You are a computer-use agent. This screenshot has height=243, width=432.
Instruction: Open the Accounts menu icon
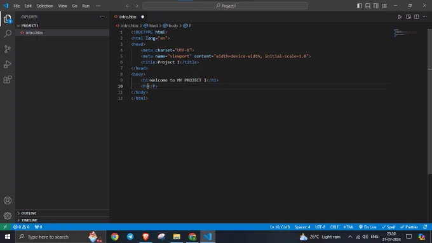click(x=8, y=200)
